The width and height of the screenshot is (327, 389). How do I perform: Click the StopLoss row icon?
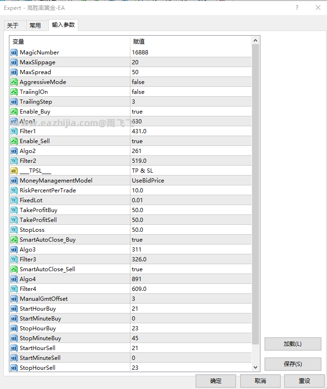coord(14,230)
